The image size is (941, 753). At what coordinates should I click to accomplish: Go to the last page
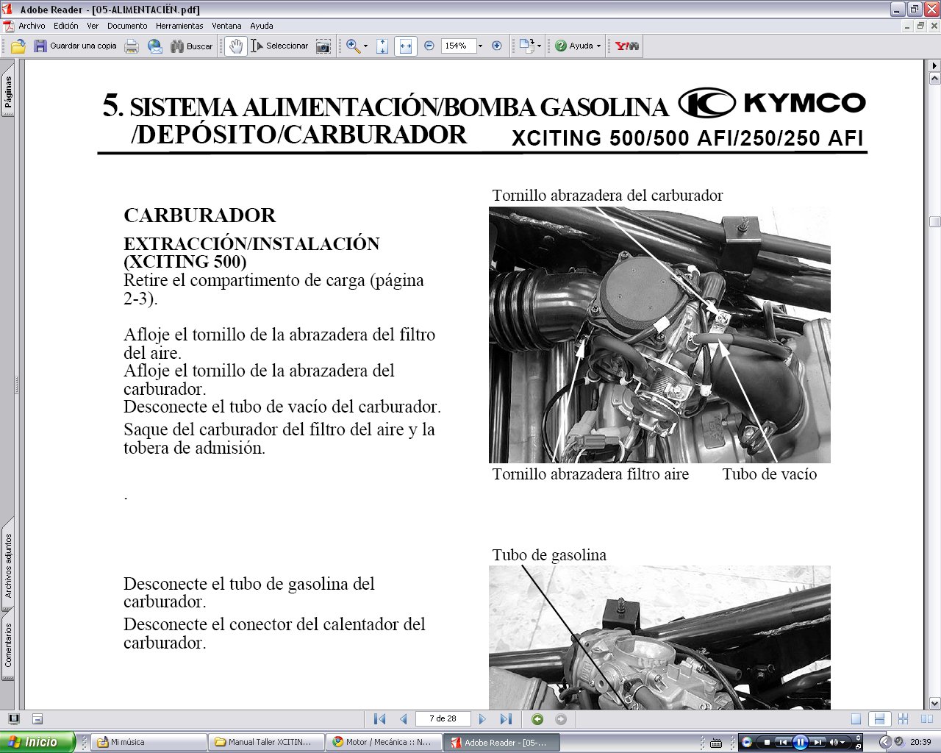click(x=506, y=719)
